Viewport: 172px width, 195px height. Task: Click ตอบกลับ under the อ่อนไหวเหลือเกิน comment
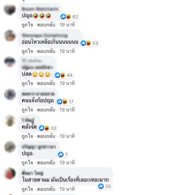point(46,51)
